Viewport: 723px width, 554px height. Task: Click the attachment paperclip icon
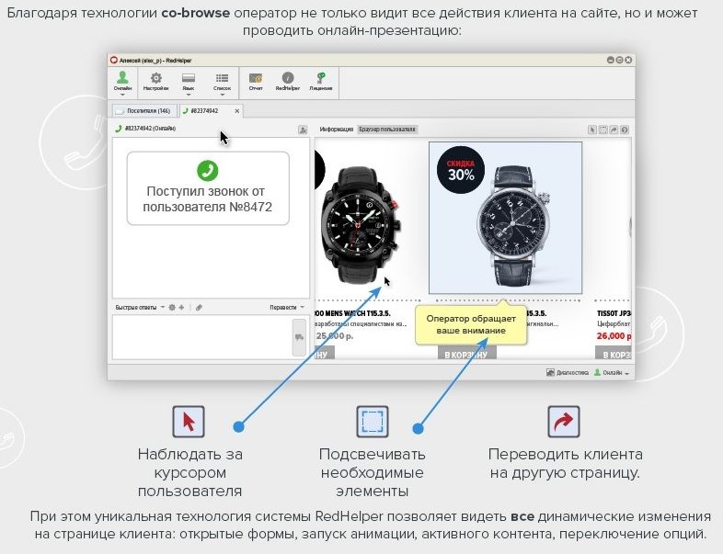point(199,307)
